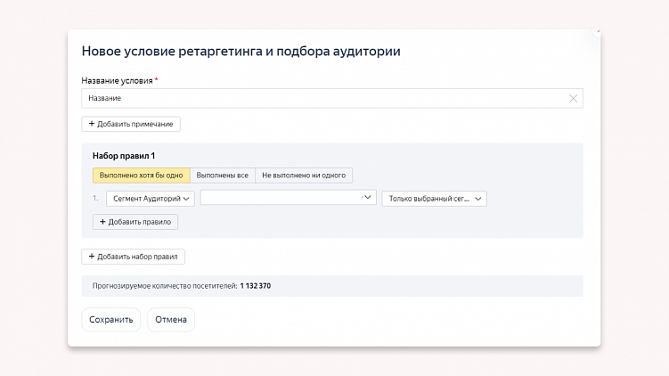Click the Набор правил 1 heading
This screenshot has height=376, width=669.
point(124,156)
